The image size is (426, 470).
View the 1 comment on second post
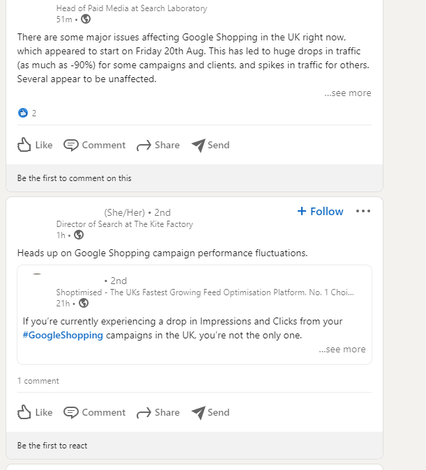pos(38,381)
